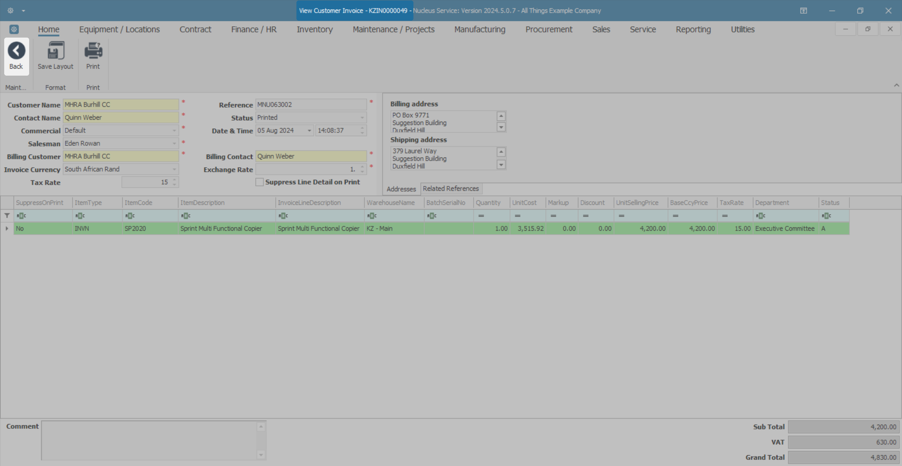Save the current grid layout
Viewport: 902px width, 466px height.
[55, 56]
